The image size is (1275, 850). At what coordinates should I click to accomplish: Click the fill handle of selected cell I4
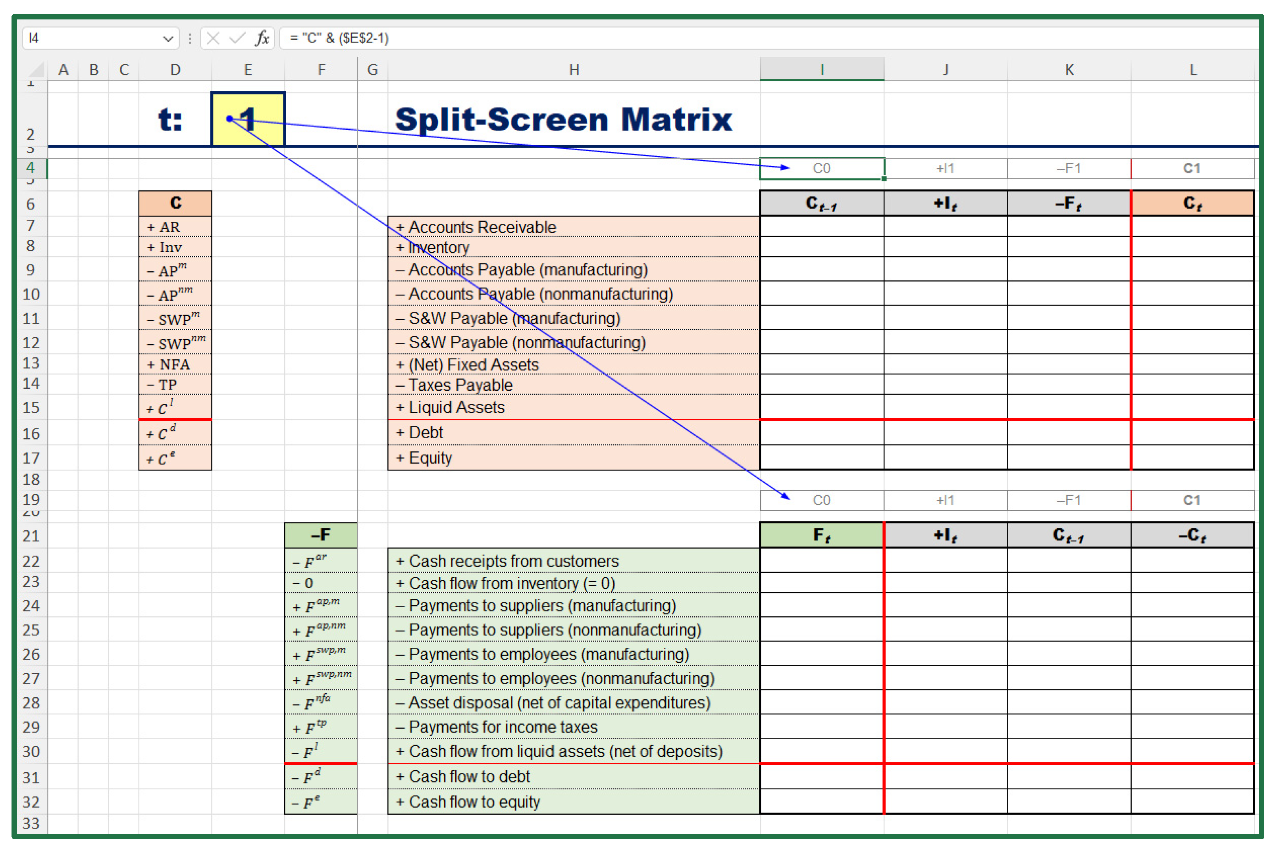(x=884, y=179)
